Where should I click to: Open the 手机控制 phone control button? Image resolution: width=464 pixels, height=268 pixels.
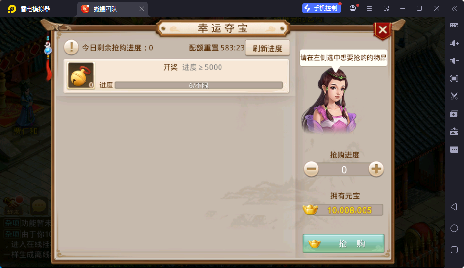(x=321, y=8)
